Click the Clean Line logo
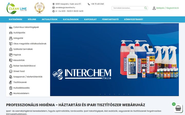This screenshot has height=115, width=185. [16, 8]
